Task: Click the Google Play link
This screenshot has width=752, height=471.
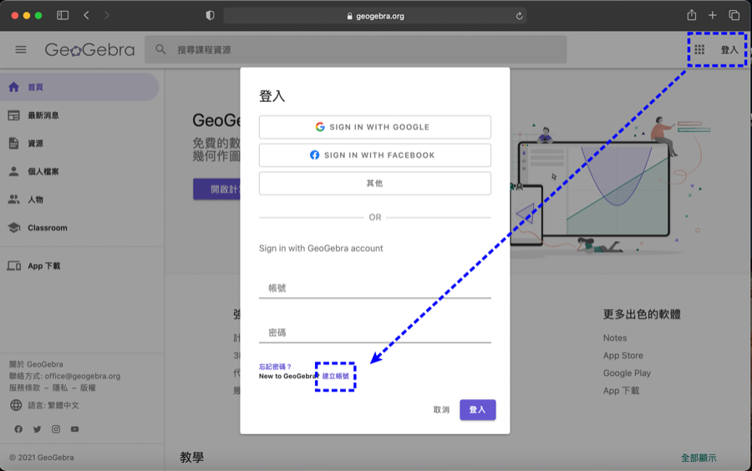Action: coord(627,372)
